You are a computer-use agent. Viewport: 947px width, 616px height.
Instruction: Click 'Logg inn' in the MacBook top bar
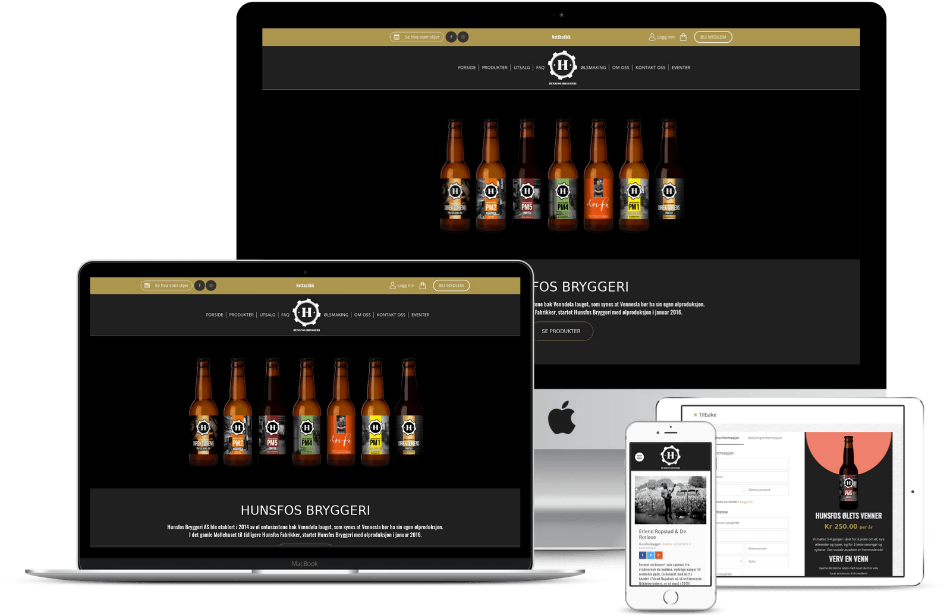[402, 286]
